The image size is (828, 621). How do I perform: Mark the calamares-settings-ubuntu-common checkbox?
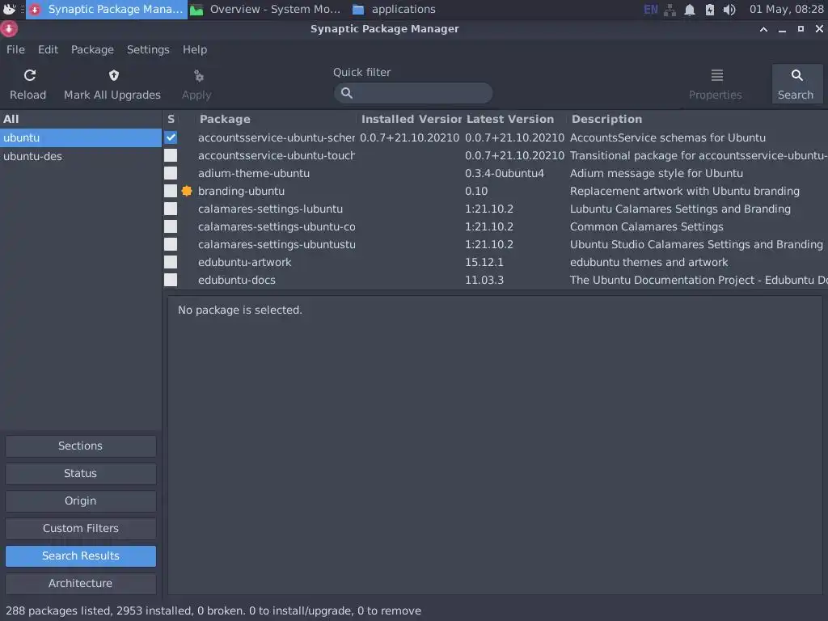(171, 226)
